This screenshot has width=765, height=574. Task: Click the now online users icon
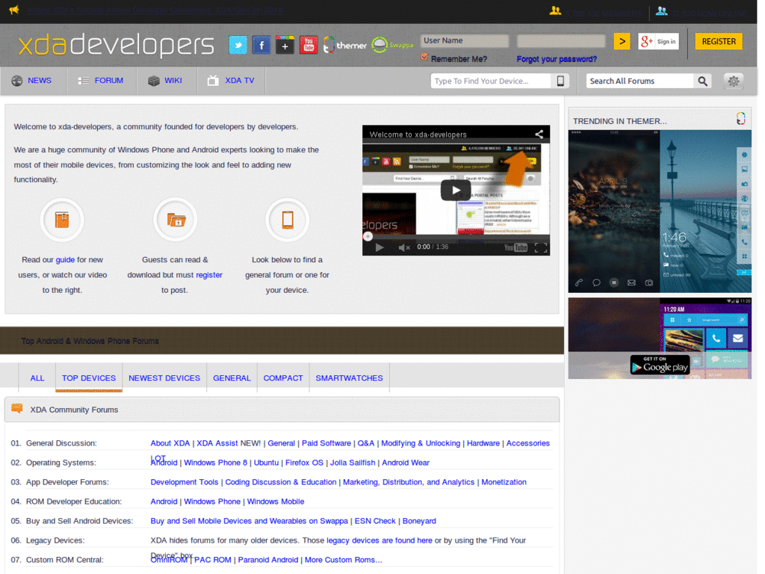point(662,10)
